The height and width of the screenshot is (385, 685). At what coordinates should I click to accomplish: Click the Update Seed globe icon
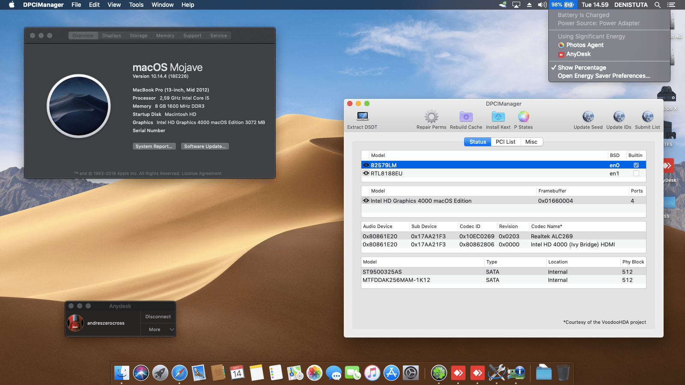[588, 116]
